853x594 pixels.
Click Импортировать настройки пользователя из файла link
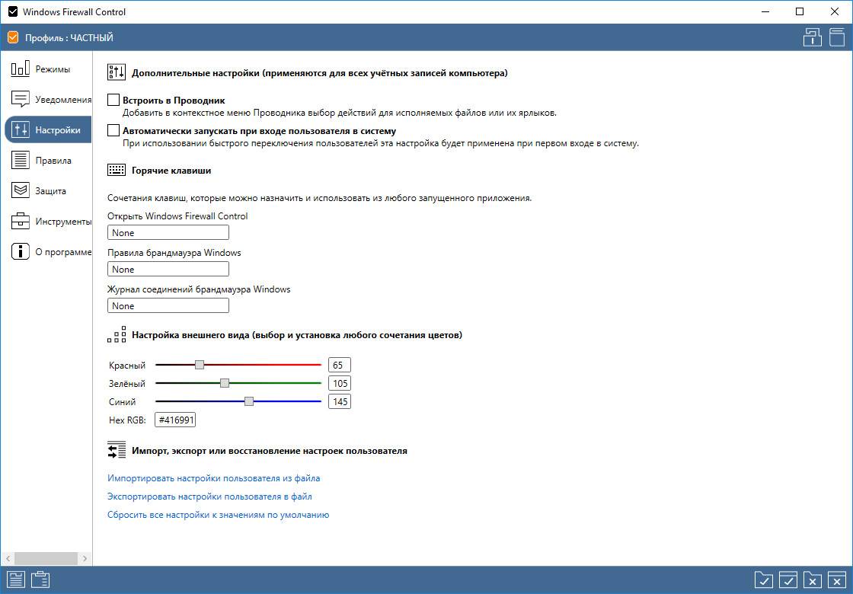click(214, 478)
